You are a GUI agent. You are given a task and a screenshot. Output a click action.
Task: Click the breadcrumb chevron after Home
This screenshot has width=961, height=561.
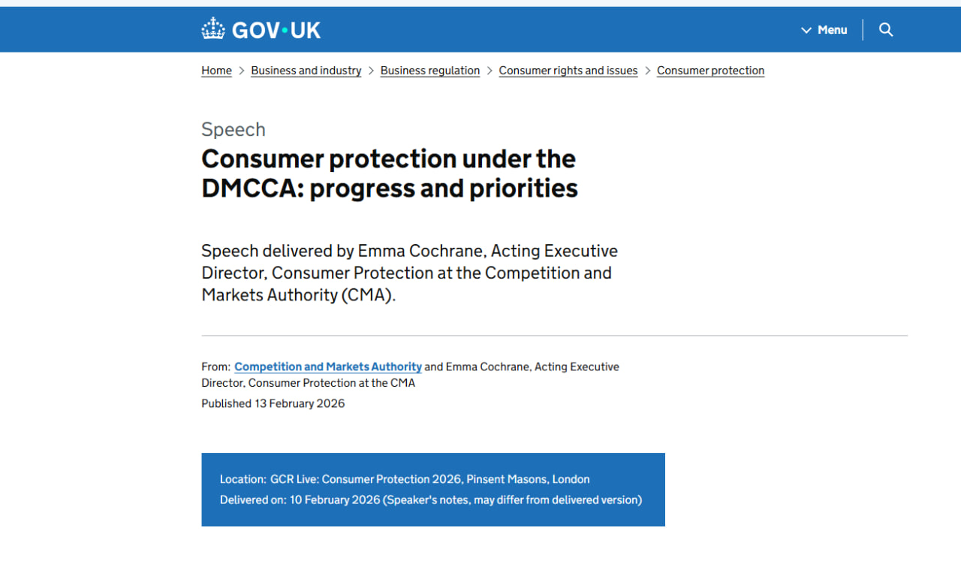(x=242, y=71)
